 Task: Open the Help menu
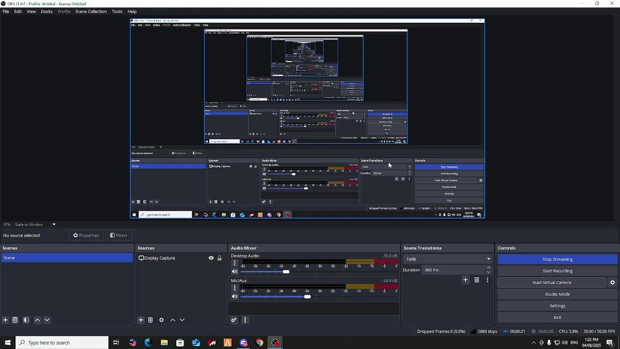(132, 11)
